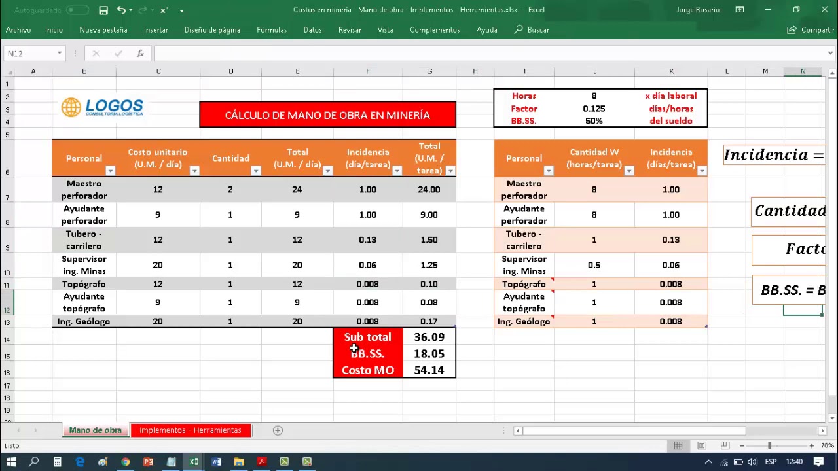Click the Jorge Rosario account name
838x471 pixels.
[x=698, y=10]
